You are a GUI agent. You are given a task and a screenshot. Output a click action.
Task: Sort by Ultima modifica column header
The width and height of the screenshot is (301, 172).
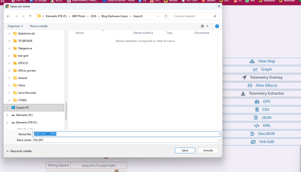pyautogui.click(x=143, y=33)
